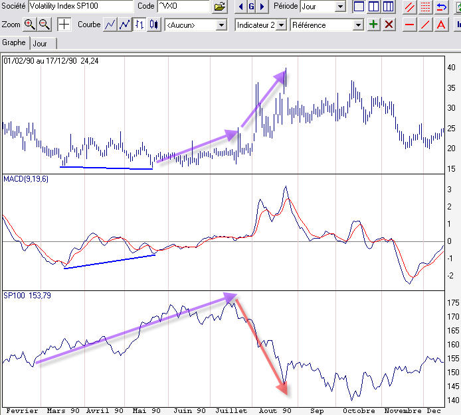The width and height of the screenshot is (461, 415).
Task: Switch to three pane layout
Action: pyautogui.click(x=388, y=7)
